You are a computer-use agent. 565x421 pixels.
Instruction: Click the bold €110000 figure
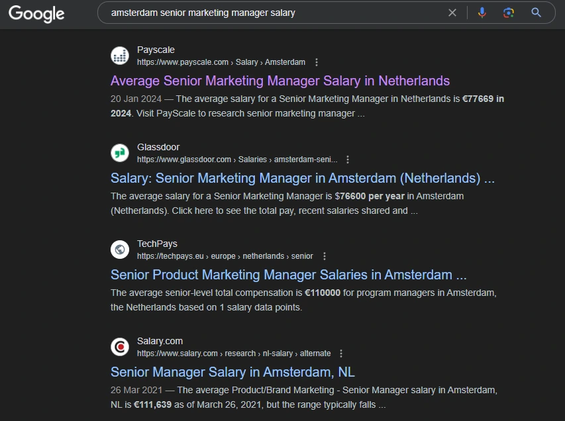tap(323, 293)
